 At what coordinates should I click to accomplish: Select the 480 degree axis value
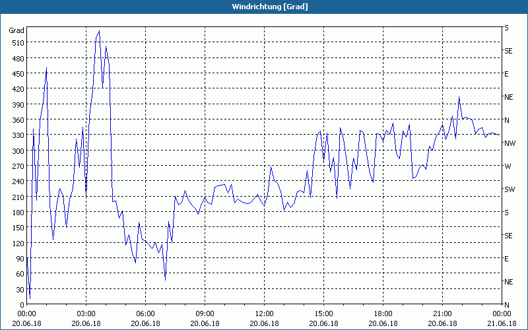(18, 59)
